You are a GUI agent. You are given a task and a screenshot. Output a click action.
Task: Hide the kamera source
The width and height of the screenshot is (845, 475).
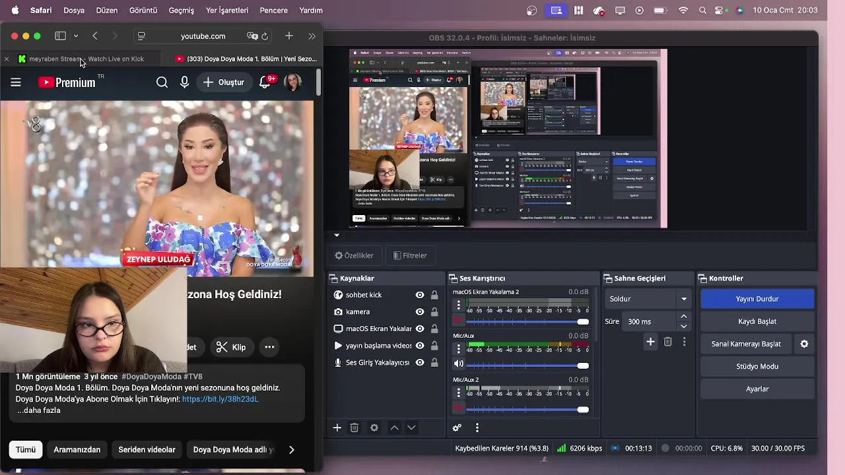point(419,311)
